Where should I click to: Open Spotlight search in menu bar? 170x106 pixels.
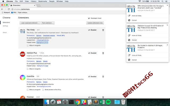point(162,1)
